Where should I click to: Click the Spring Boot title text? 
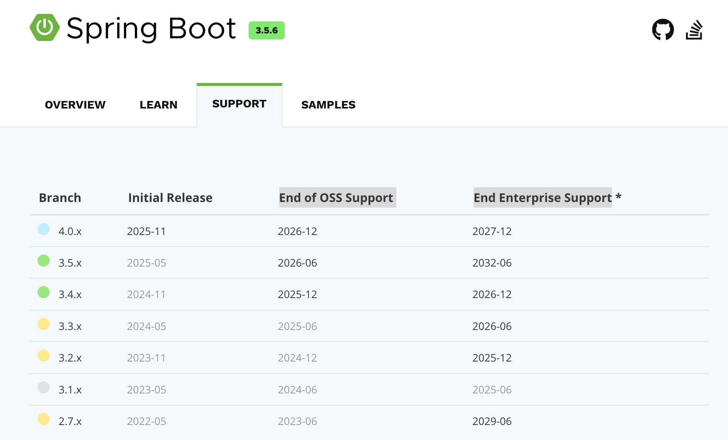pos(151,29)
